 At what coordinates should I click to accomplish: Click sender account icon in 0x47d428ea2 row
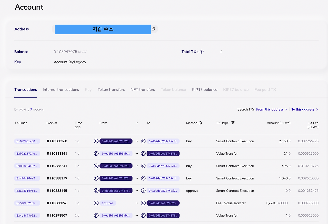point(96,178)
